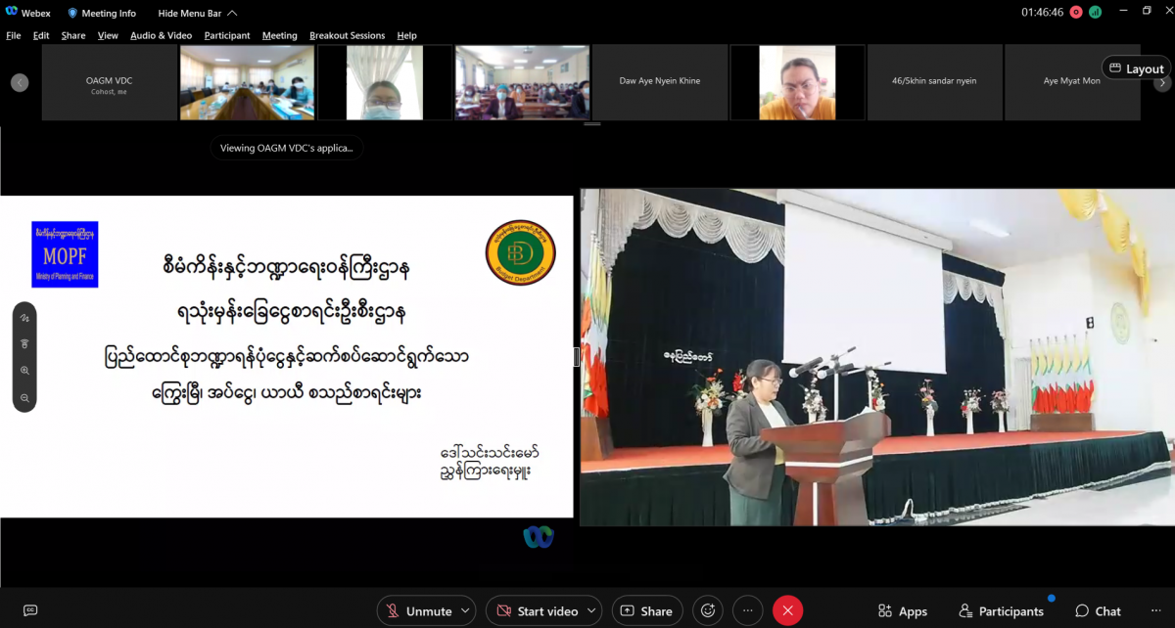This screenshot has height=628, width=1175.
Task: Open the reactions smiley icon
Action: [707, 610]
